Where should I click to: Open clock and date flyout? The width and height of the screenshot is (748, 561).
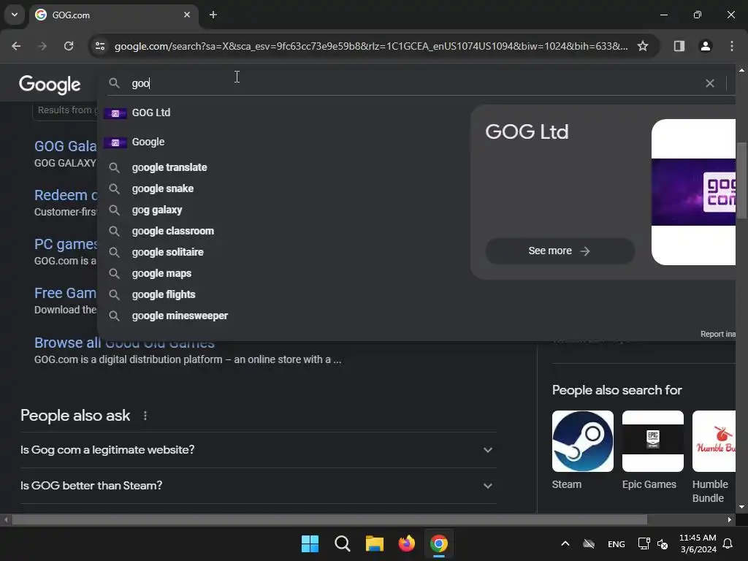pyautogui.click(x=698, y=543)
